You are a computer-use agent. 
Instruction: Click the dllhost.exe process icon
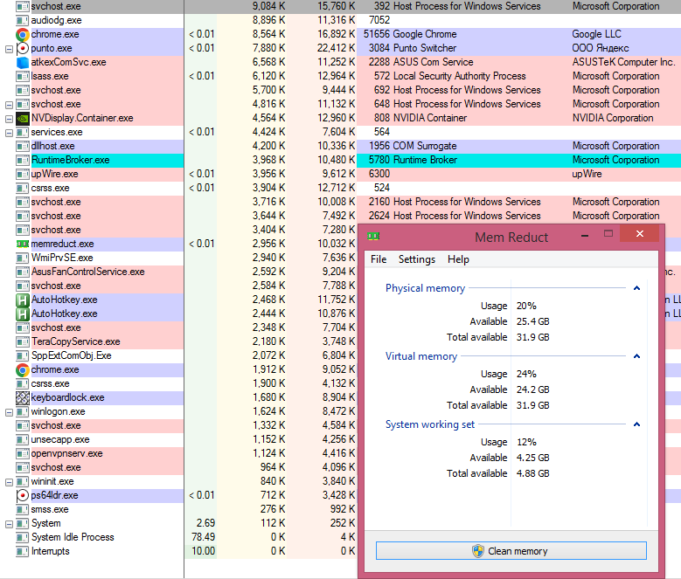[x=23, y=147]
